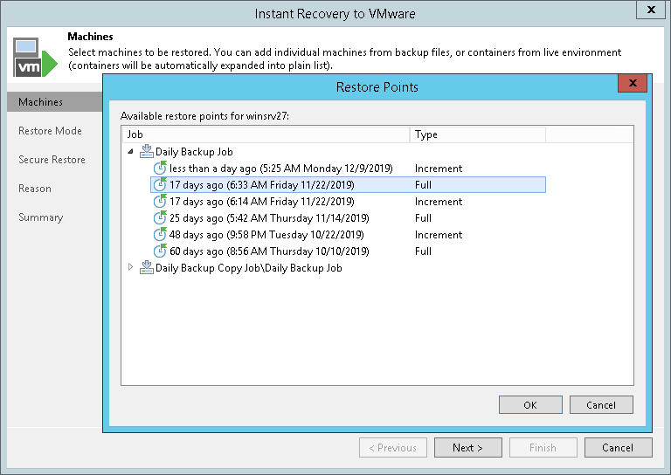Sort restore points by Job column
This screenshot has height=475, width=671.
tap(265, 134)
